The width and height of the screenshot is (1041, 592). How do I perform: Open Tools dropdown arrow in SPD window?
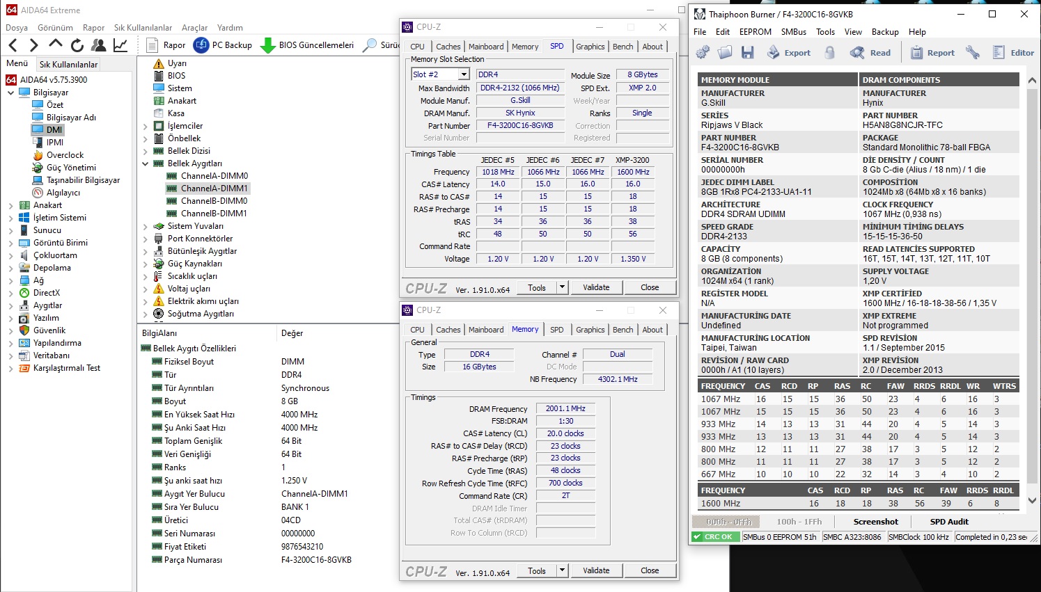(562, 287)
